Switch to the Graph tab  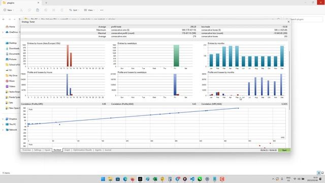click(x=67, y=150)
